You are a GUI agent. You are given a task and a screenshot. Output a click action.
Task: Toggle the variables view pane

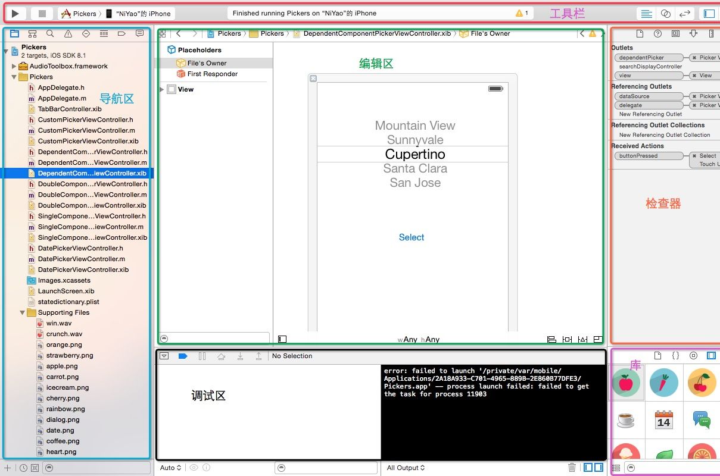click(588, 468)
